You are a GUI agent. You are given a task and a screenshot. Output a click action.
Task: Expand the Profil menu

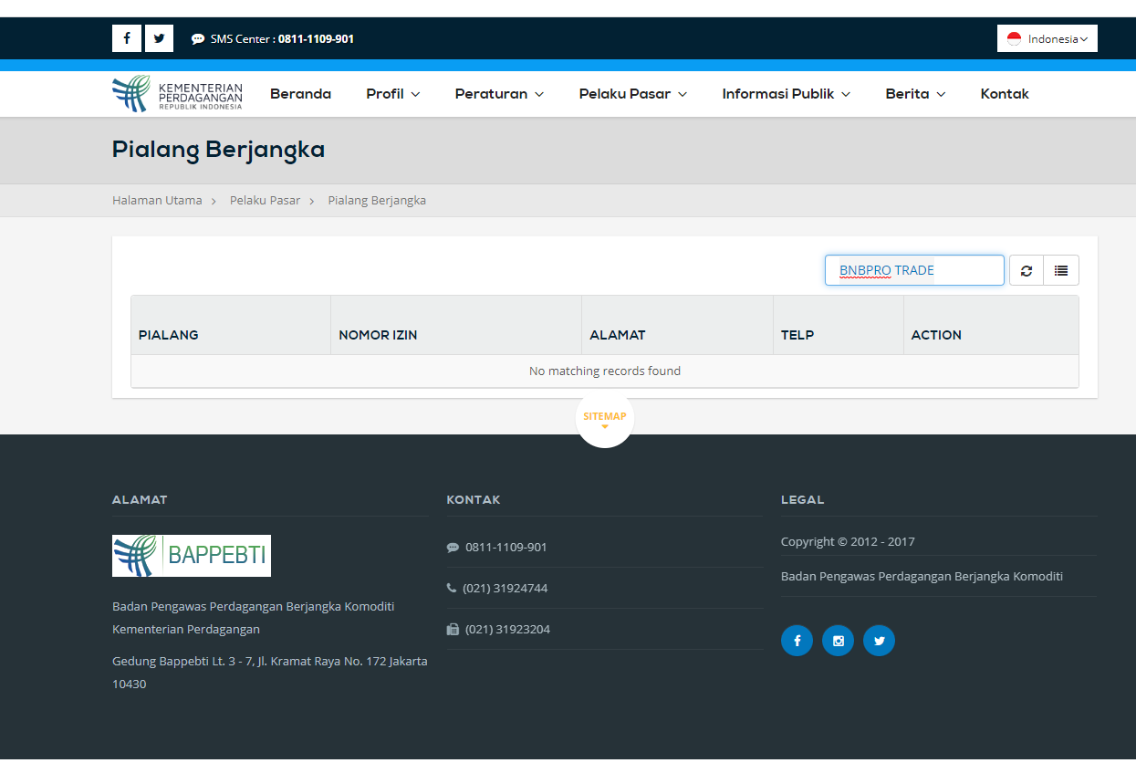pos(392,94)
